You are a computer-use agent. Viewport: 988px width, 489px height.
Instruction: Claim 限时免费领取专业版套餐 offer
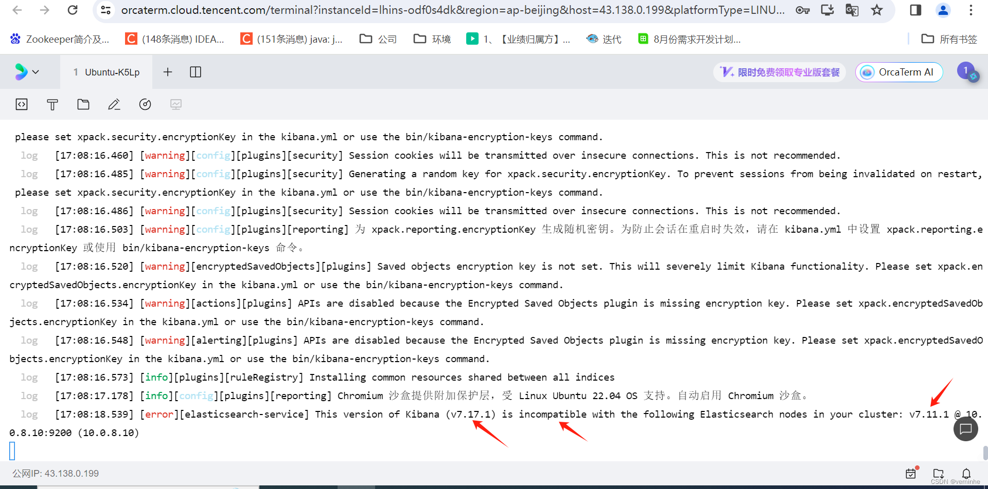[780, 72]
